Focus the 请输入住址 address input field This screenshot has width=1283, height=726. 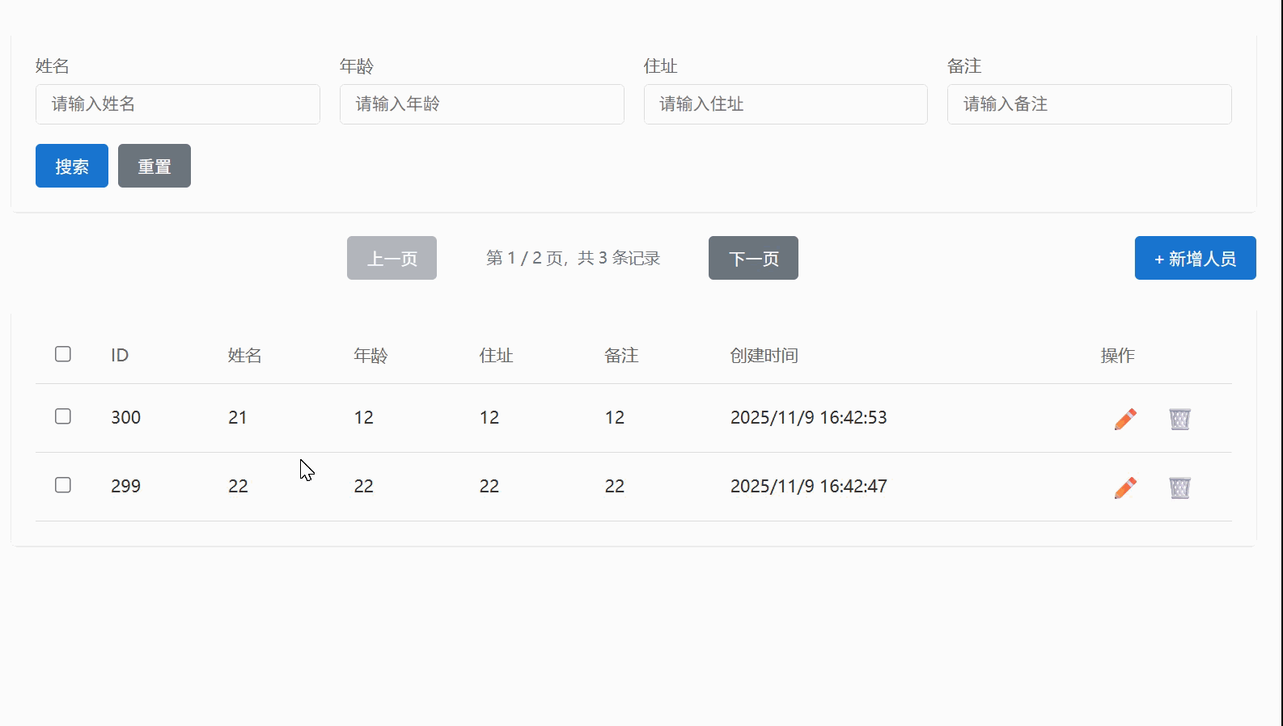pyautogui.click(x=785, y=104)
